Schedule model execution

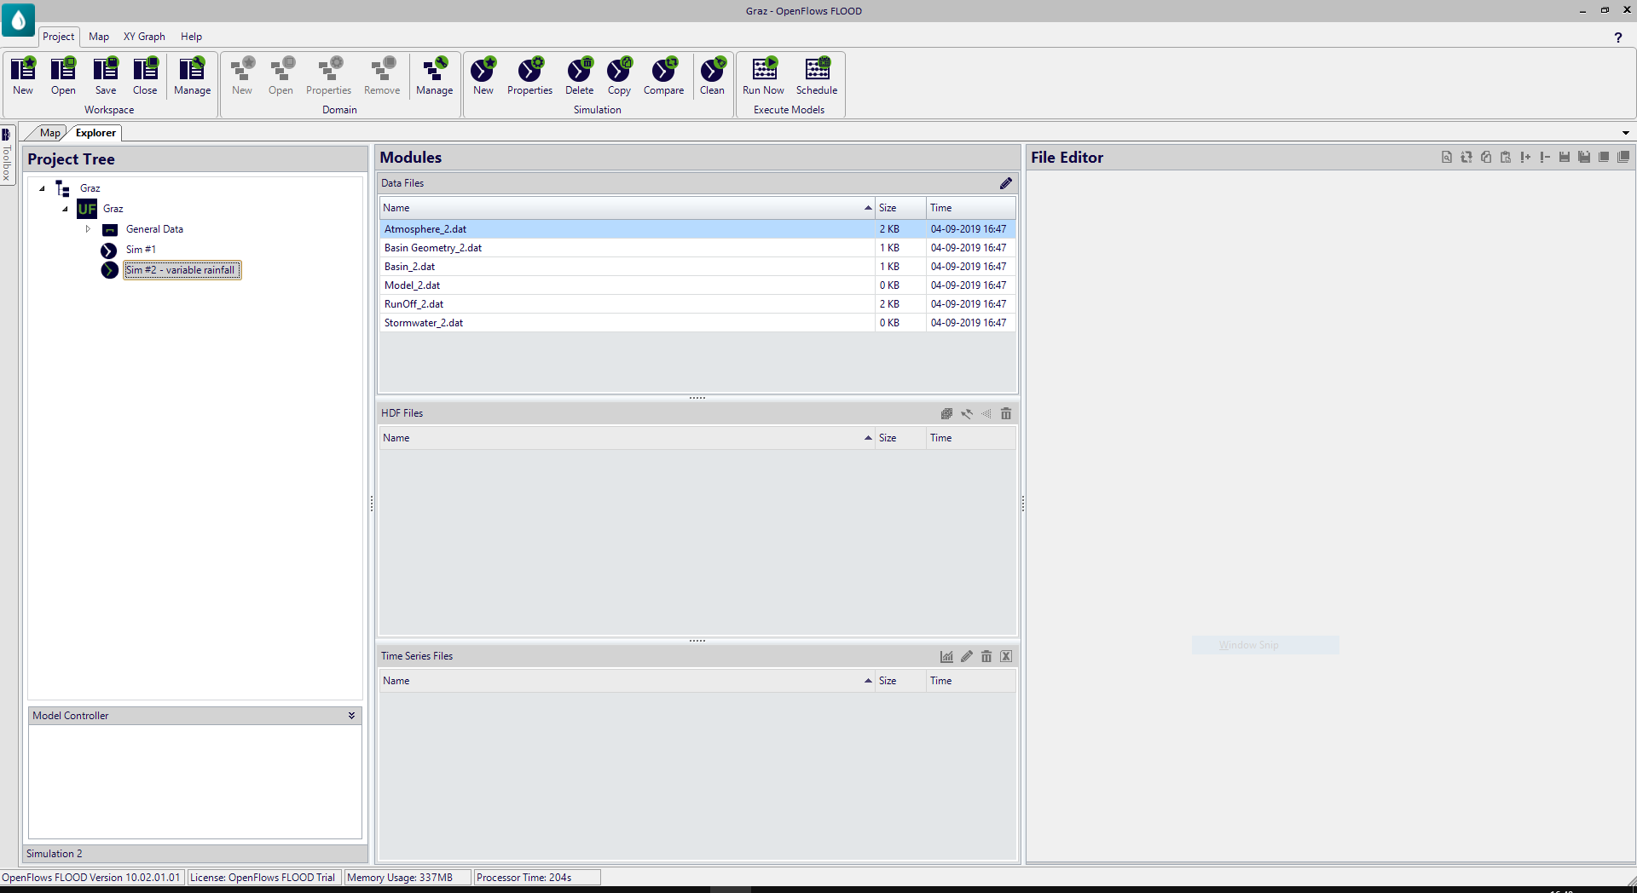click(817, 76)
